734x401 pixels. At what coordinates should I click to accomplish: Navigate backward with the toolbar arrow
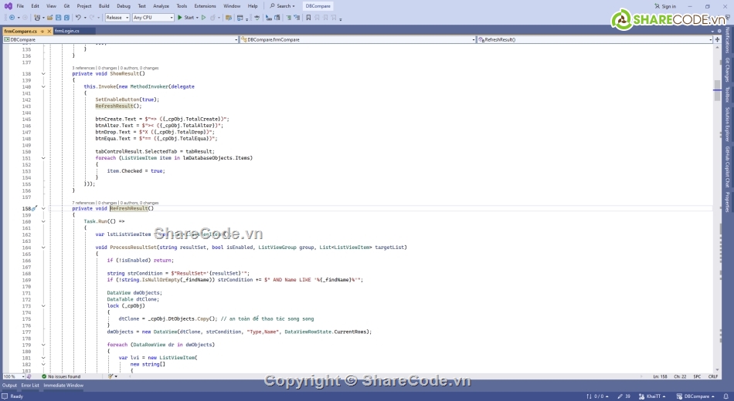point(12,17)
